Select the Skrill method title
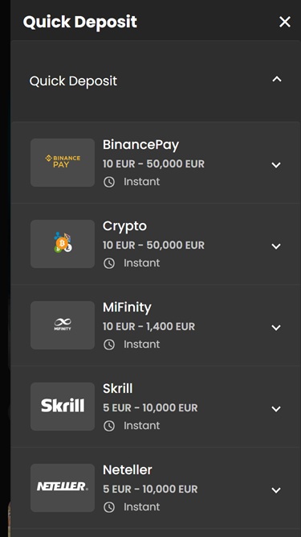The image size is (301, 537). click(x=118, y=389)
